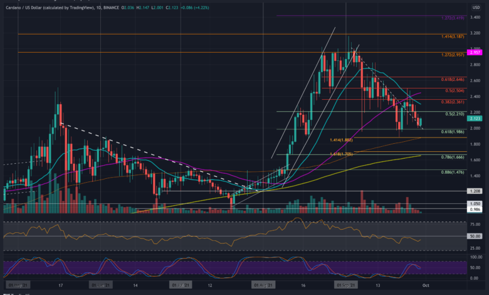Click the 01 Jun '21 date marker
Screen dimensions: 489x295
click(x=101, y=284)
